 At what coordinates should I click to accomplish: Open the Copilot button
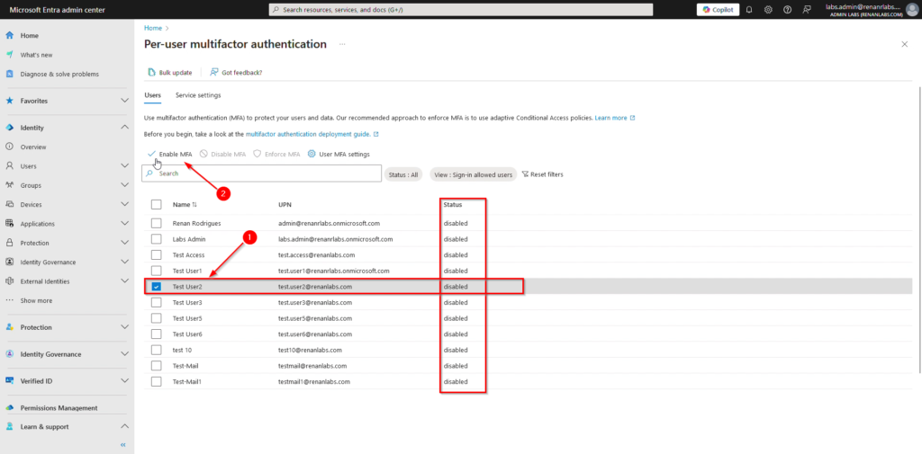tap(718, 9)
